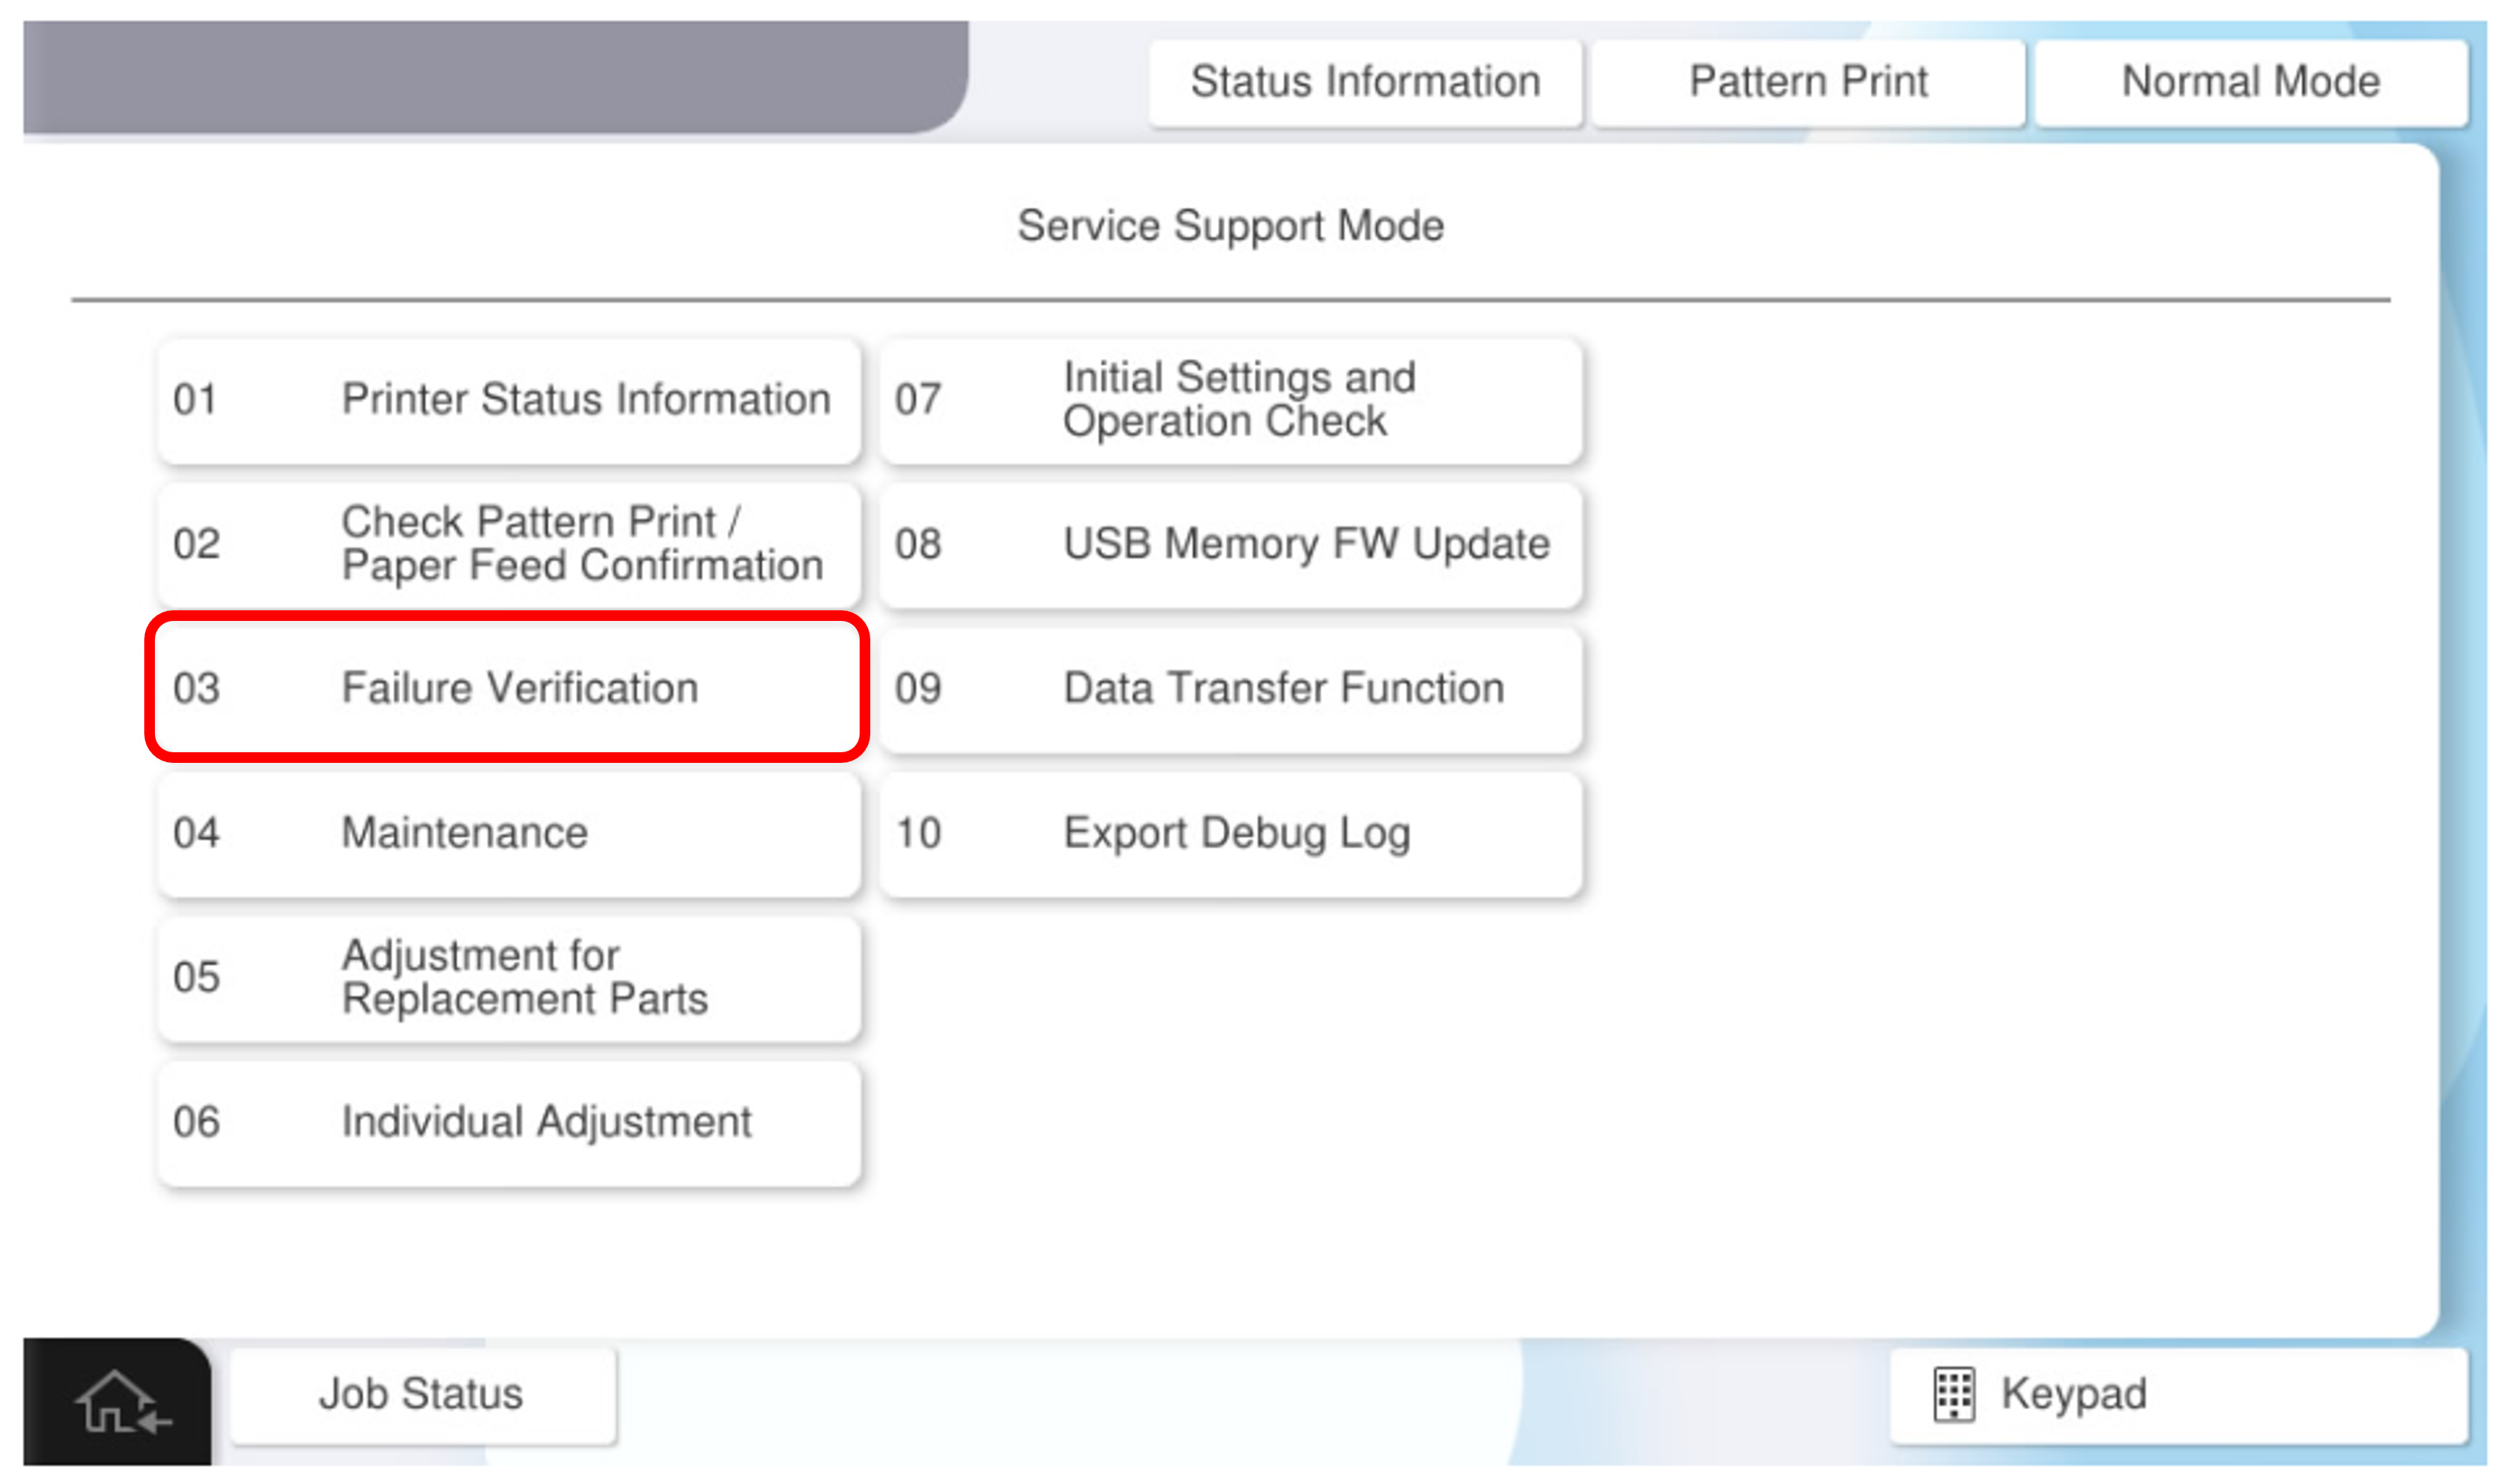This screenshot has height=1484, width=2503.
Task: Enter the 04 Maintenance menu
Action: [508, 833]
